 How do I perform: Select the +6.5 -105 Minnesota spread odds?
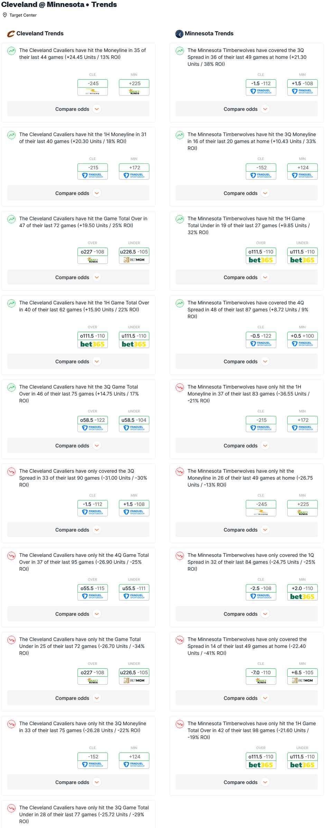[303, 673]
